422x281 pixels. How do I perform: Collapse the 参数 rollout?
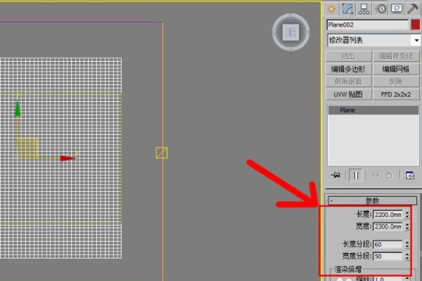pyautogui.click(x=373, y=200)
